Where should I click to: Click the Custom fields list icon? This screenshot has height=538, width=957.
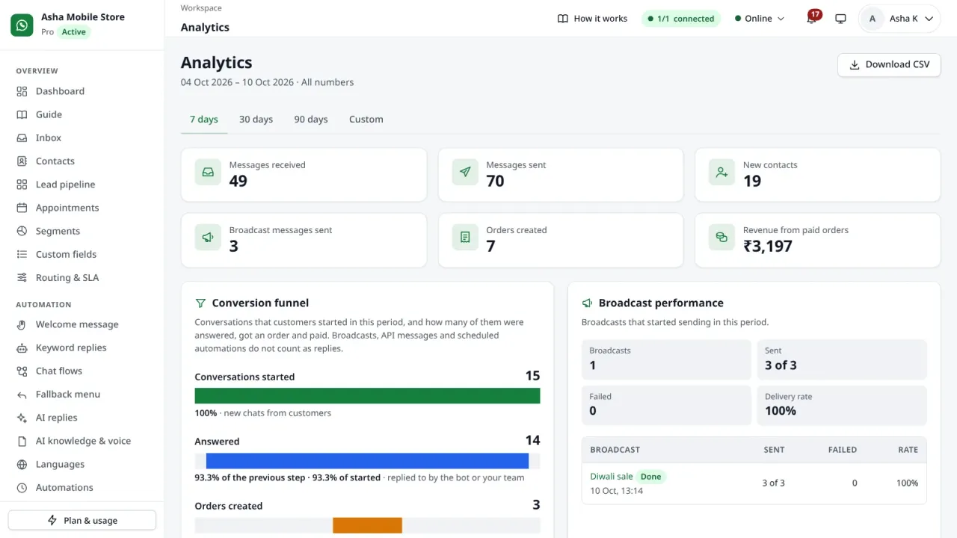(22, 254)
